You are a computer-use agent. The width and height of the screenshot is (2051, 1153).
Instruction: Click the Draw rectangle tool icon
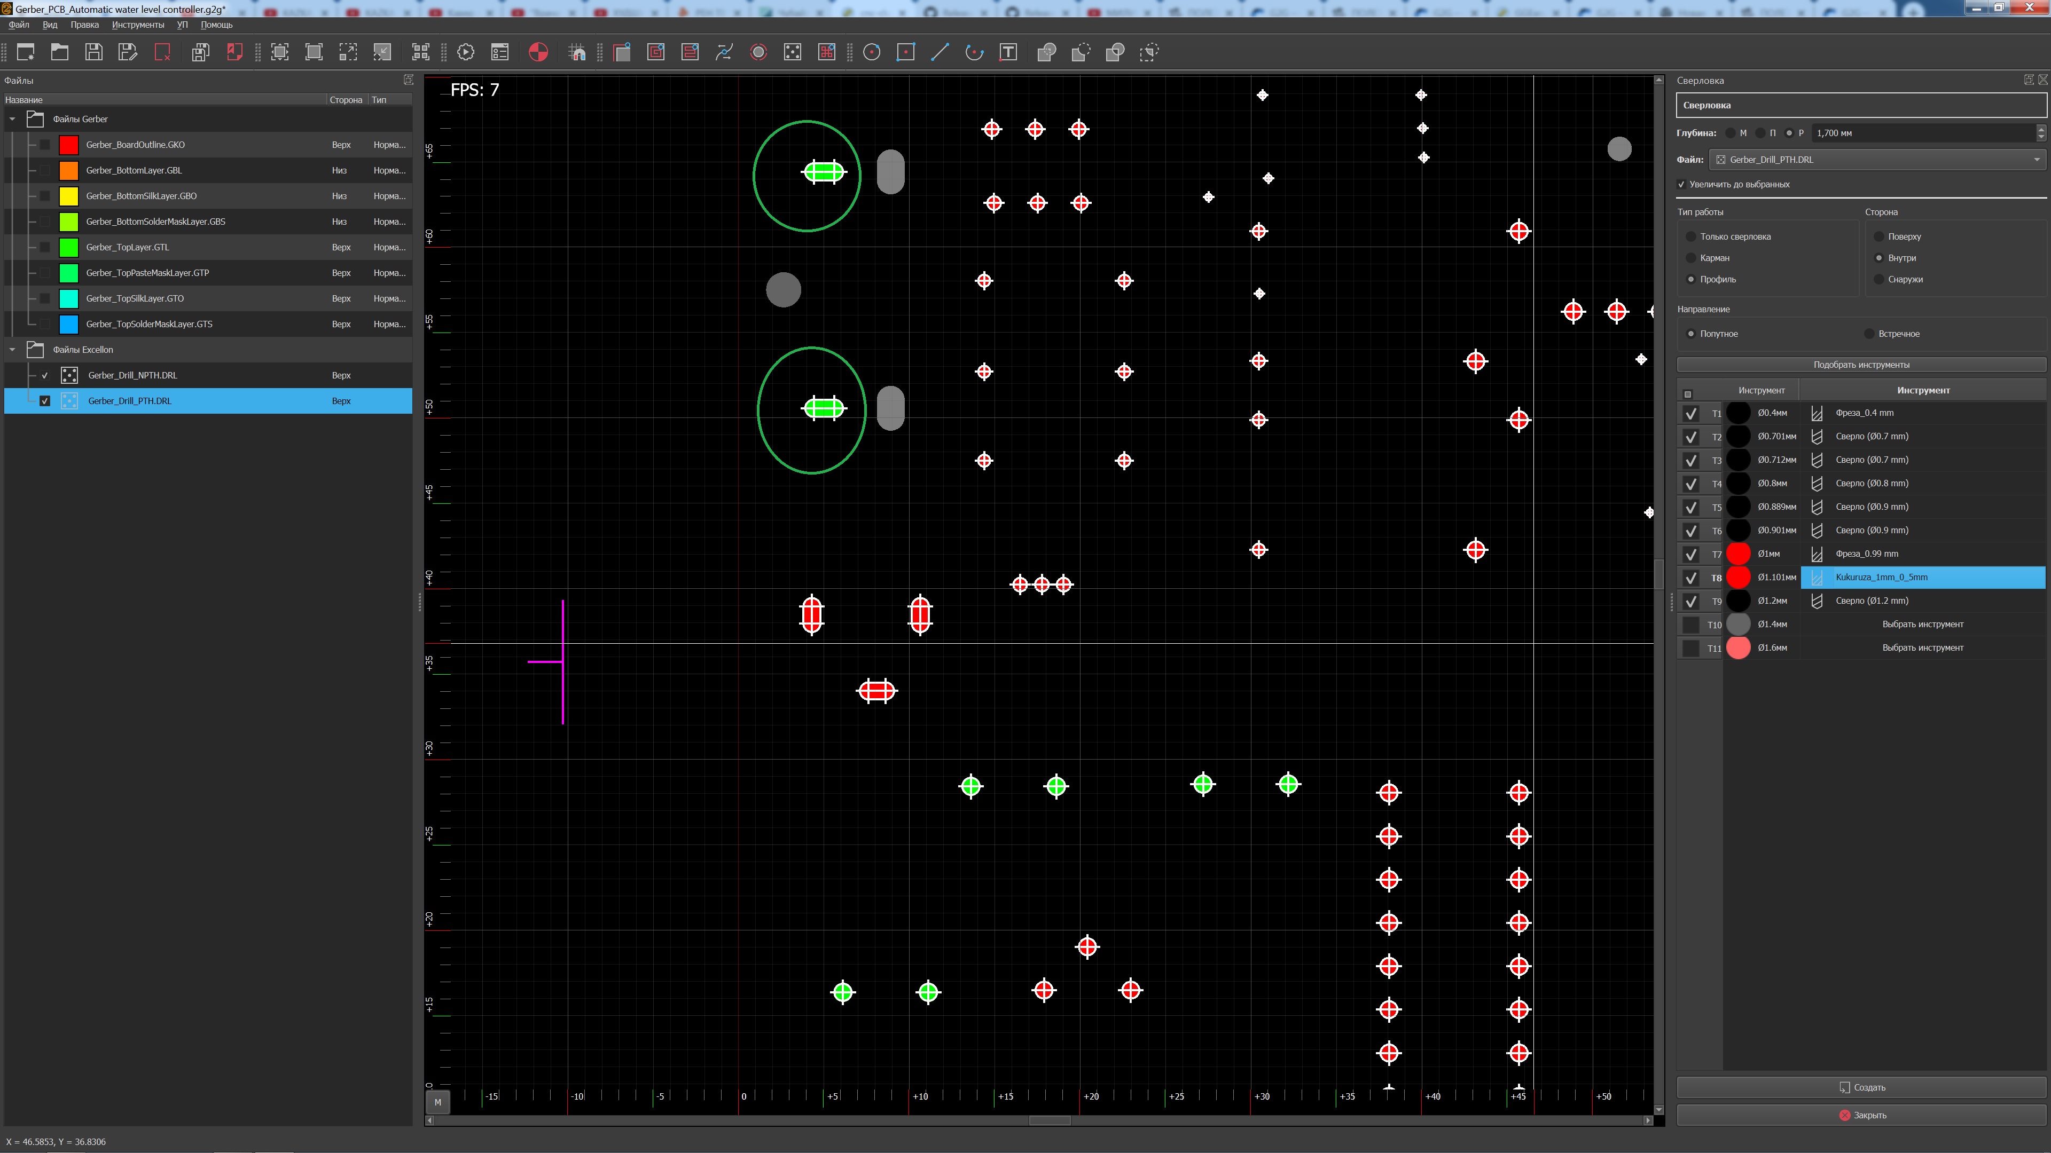tap(906, 52)
